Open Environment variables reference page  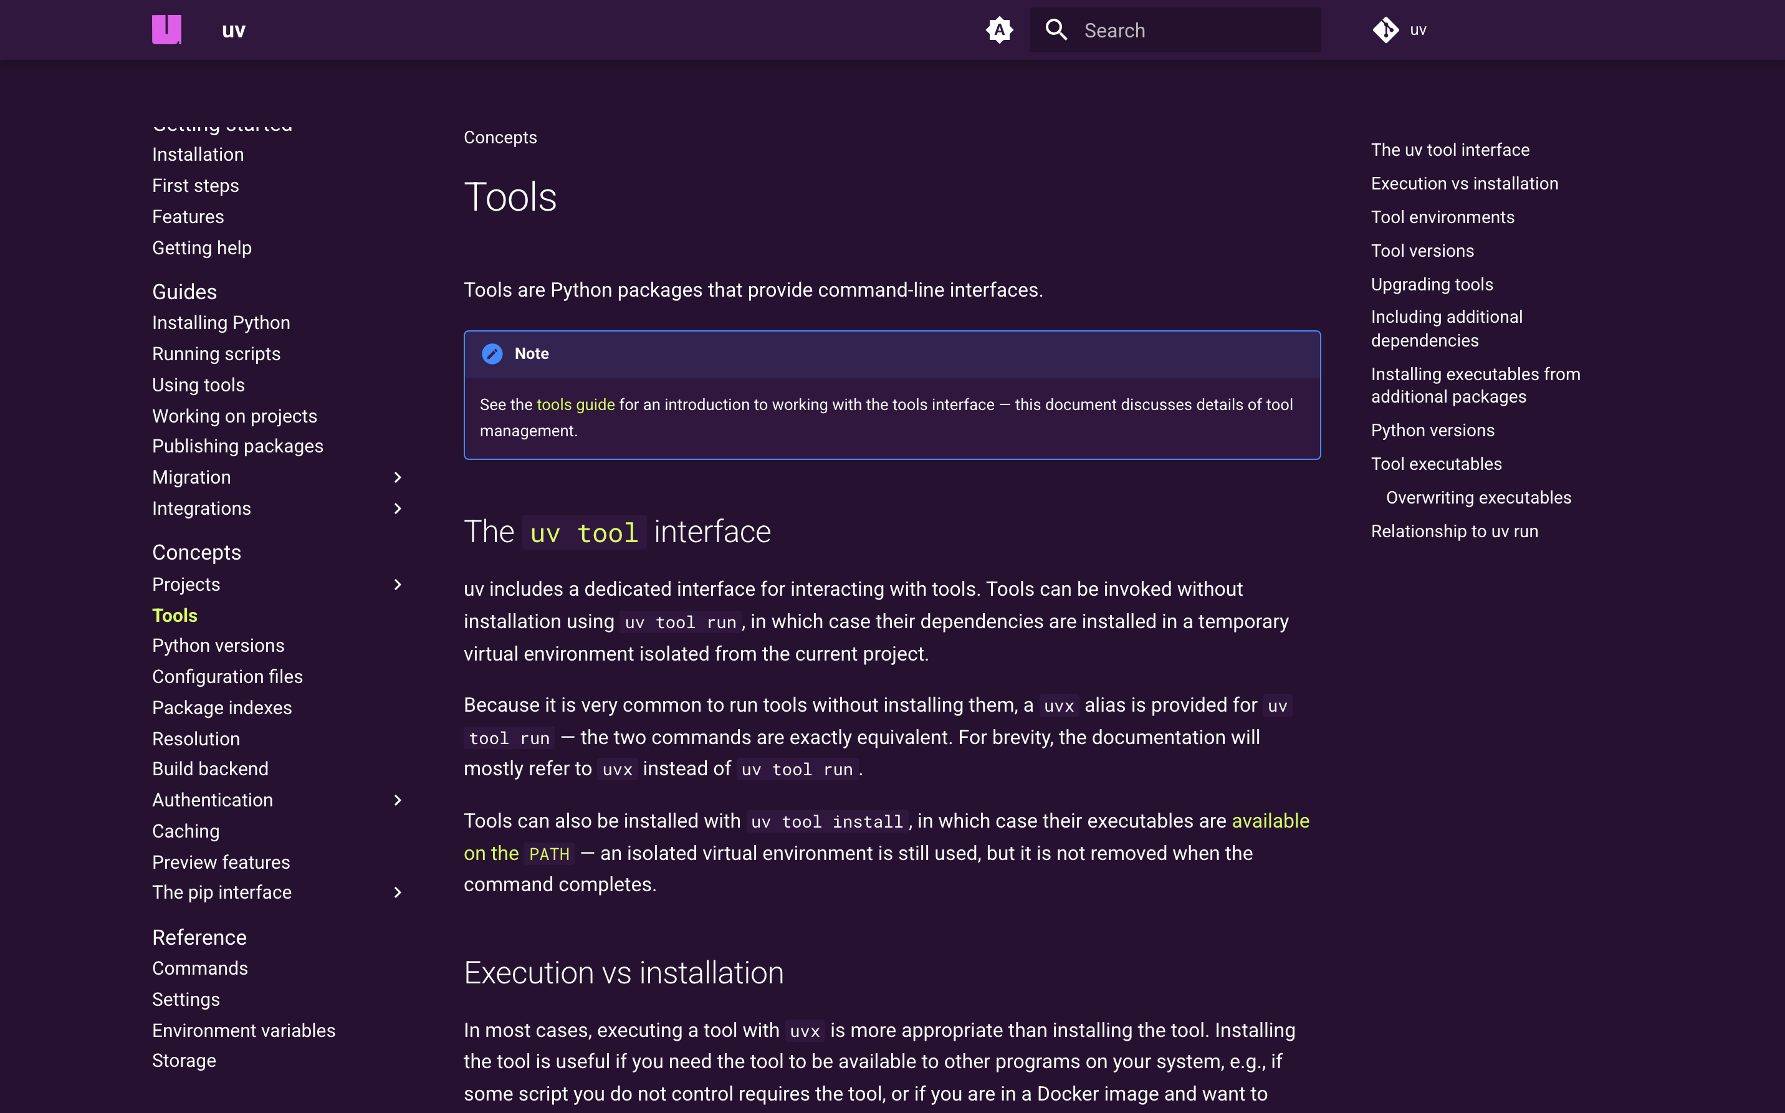click(243, 1031)
